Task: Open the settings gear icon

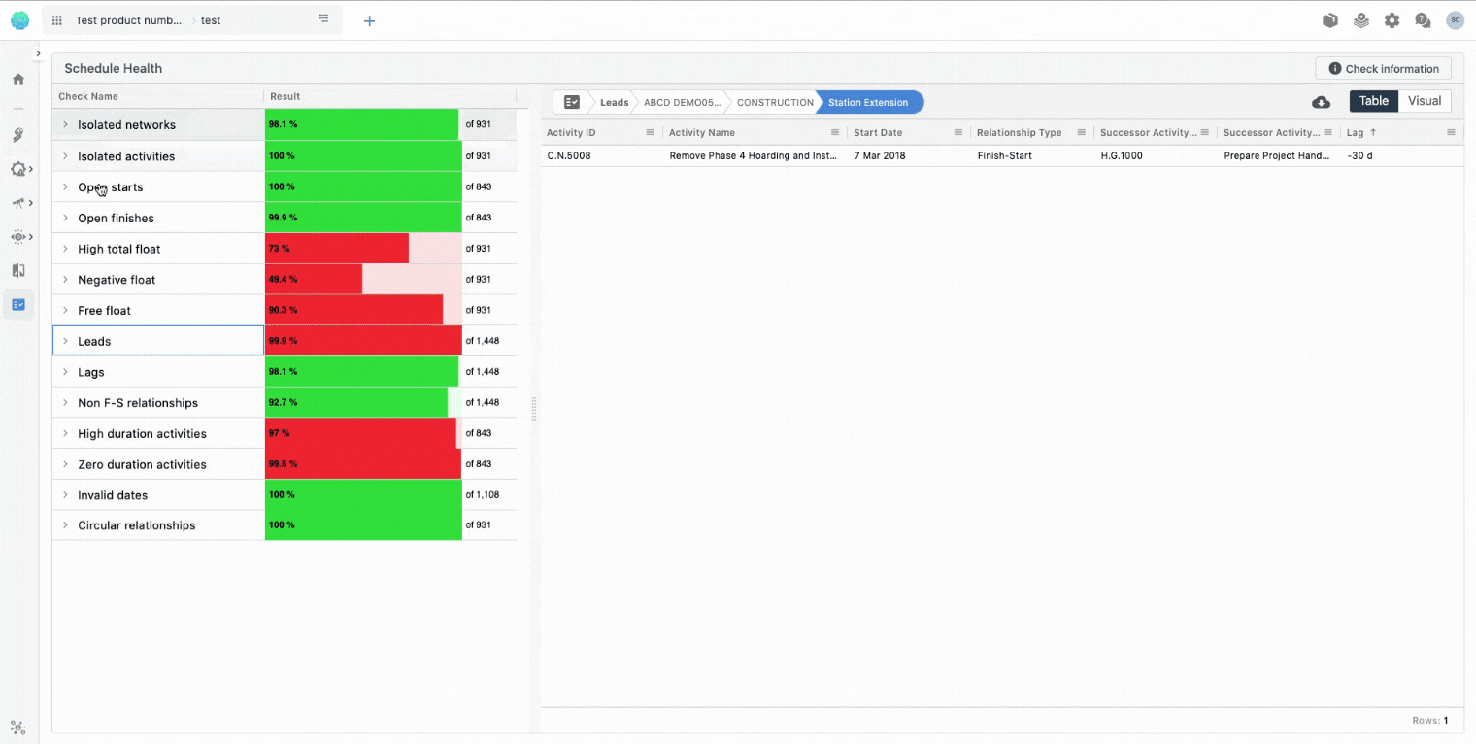Action: tap(1392, 20)
